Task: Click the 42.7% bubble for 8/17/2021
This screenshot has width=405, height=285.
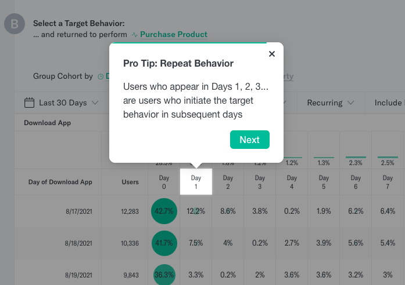Action: pos(164,211)
